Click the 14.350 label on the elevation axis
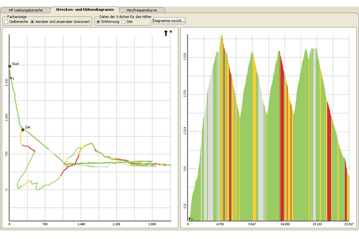The width and height of the screenshot is (359, 239). (284, 223)
